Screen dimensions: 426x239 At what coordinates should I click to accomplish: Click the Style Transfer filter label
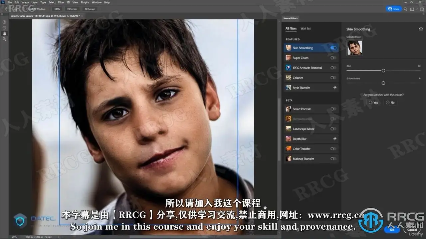click(x=301, y=88)
